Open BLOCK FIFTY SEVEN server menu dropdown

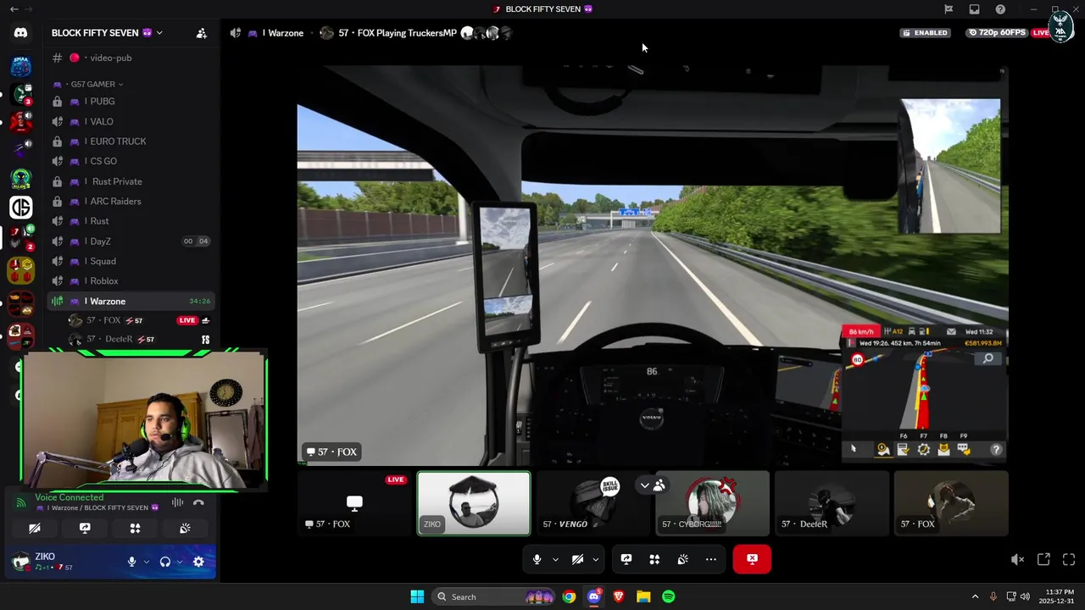pos(107,33)
